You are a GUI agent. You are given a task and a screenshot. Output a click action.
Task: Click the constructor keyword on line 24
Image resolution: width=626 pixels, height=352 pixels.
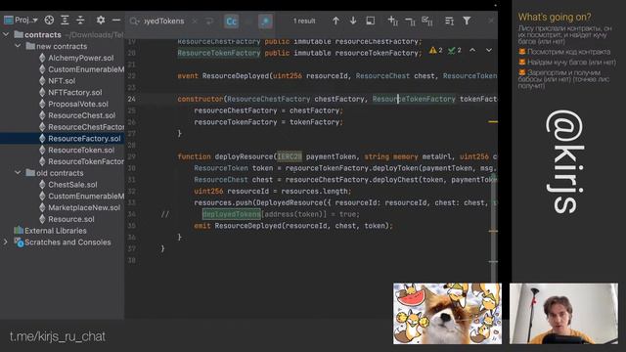[200, 99]
